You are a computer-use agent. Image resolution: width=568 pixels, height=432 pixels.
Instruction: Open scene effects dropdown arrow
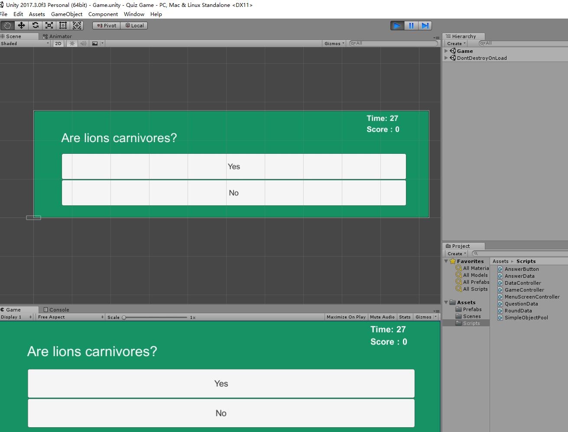[102, 43]
